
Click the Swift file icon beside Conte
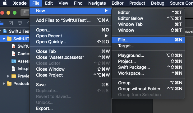tap(14, 54)
